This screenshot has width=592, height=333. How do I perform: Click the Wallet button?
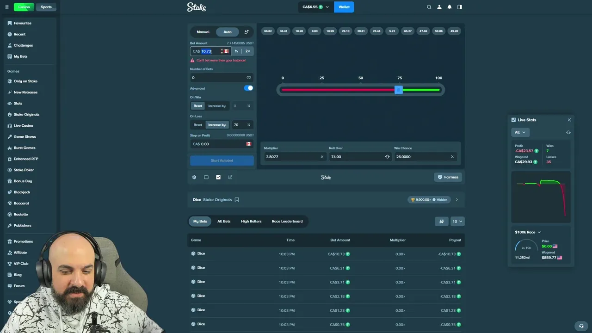(344, 7)
